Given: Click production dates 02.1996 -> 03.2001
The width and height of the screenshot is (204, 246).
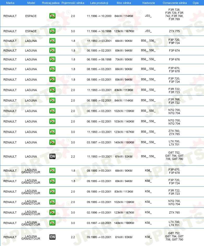Looking at the screenshot, I should [99, 213].
